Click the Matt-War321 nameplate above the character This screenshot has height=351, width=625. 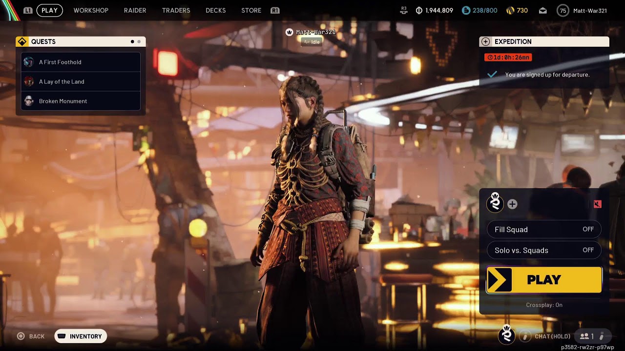pos(316,32)
